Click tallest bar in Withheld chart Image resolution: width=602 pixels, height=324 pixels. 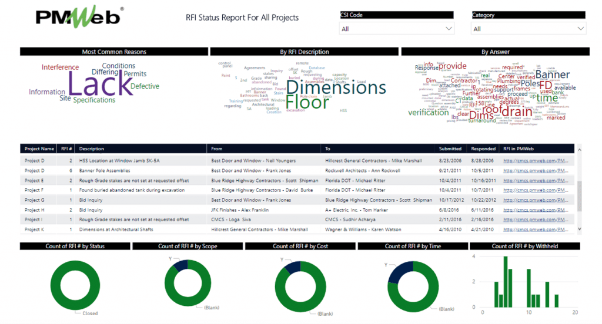tap(506, 282)
